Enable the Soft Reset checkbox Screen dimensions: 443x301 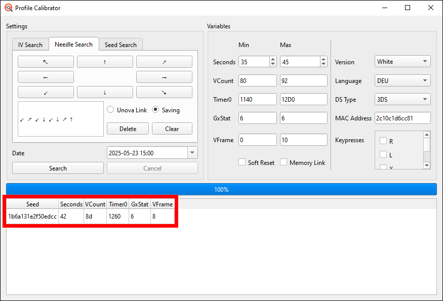tap(243, 162)
